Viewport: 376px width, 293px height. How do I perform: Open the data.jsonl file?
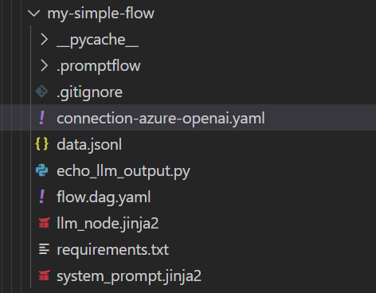tap(89, 145)
